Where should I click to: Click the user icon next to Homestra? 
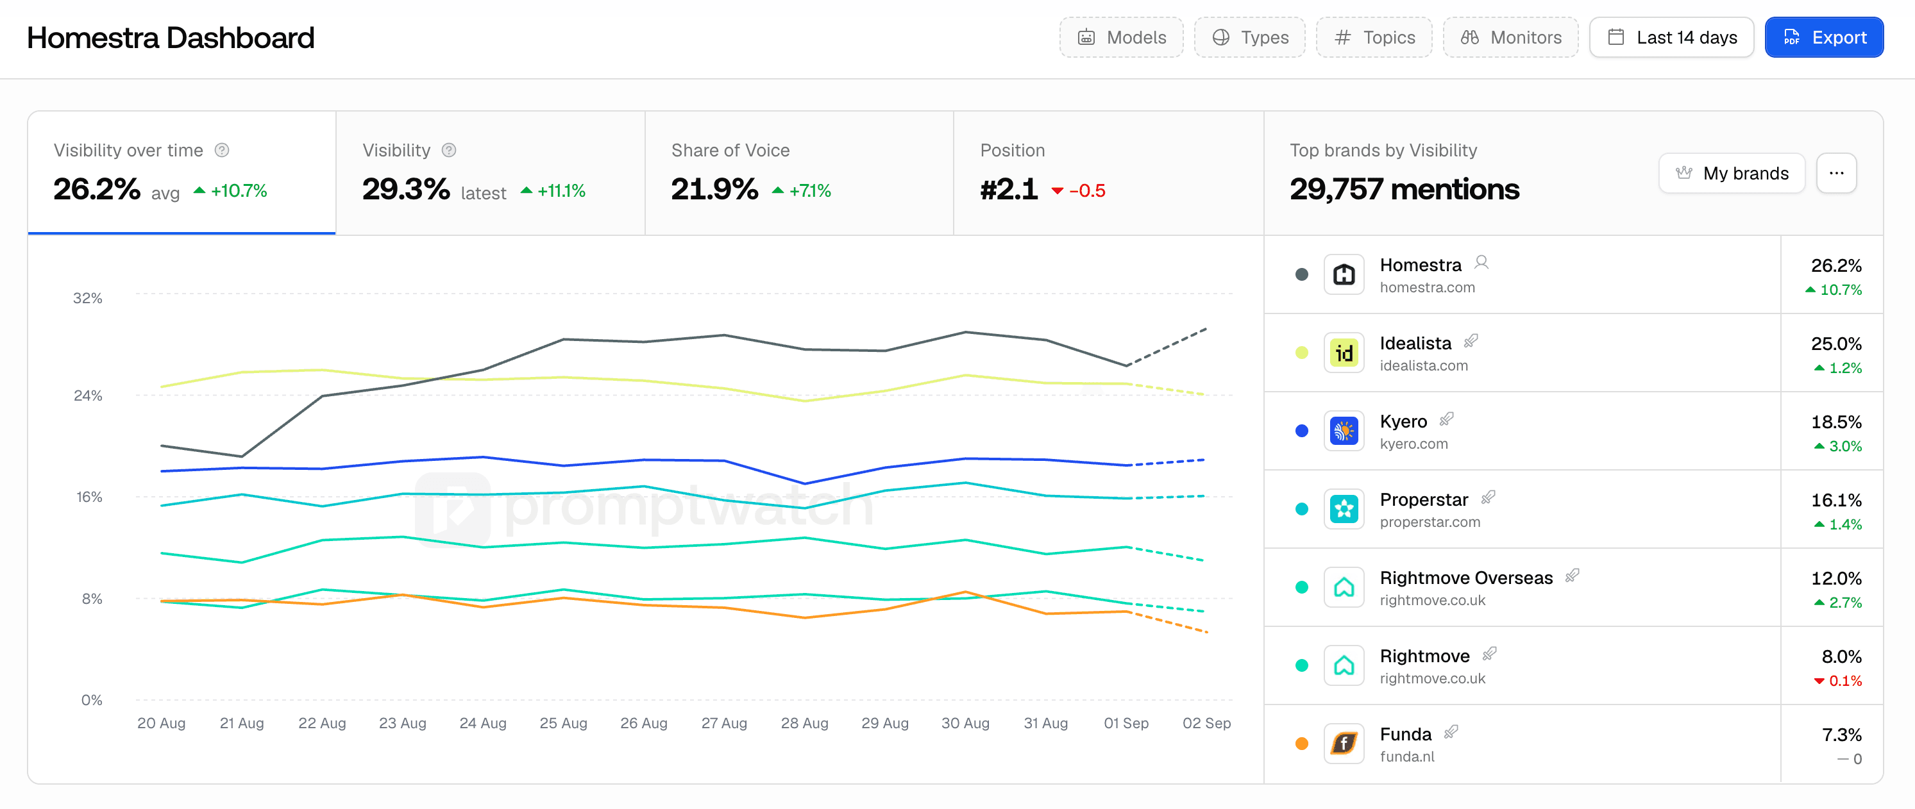1481,262
